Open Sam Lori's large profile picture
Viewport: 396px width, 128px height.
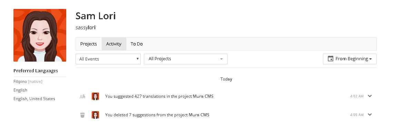[x=40, y=35]
